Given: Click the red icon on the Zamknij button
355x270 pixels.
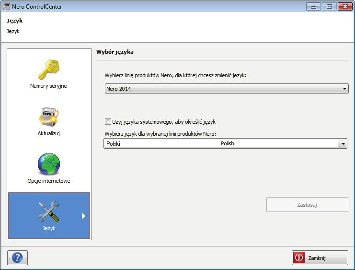Looking at the screenshot, I should 298,258.
